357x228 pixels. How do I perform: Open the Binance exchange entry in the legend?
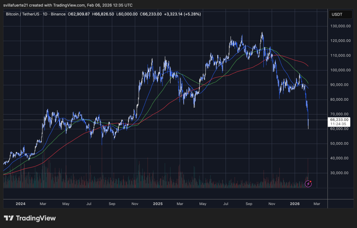point(58,14)
